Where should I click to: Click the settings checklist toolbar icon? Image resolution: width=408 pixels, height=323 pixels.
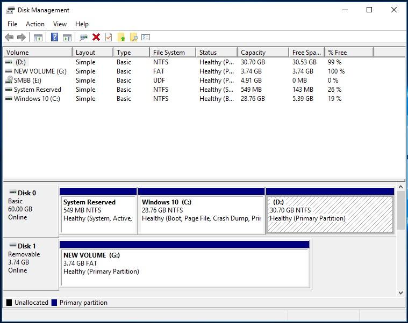(146, 37)
